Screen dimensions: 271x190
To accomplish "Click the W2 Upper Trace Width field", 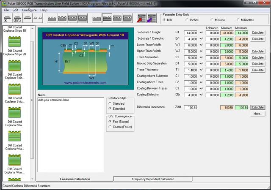I will tap(191, 52).
